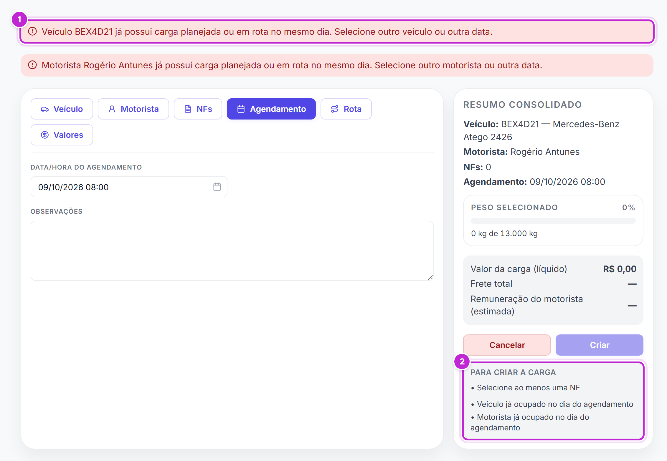Click 'Selecione ao menos uma NF' requirement

529,388
